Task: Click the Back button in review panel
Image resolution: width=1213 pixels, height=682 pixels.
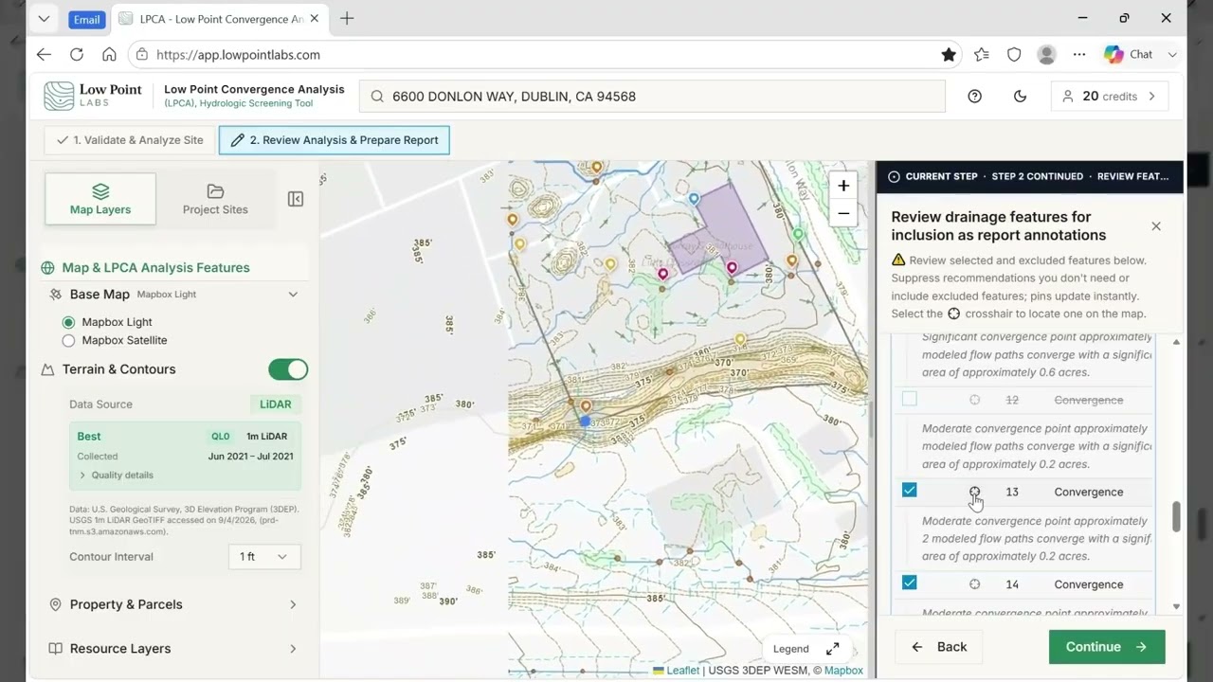Action: pyautogui.click(x=939, y=647)
